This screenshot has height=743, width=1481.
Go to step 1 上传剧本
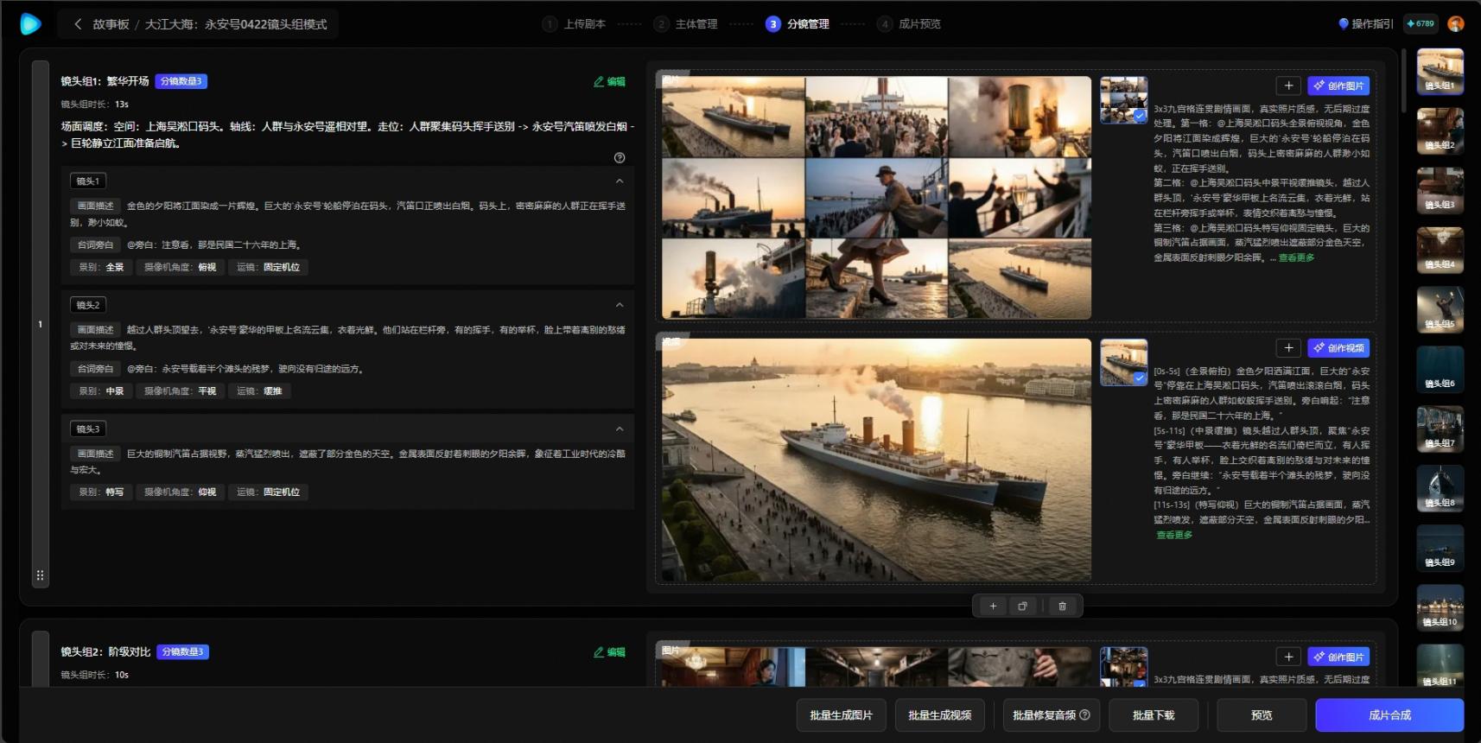coord(575,24)
